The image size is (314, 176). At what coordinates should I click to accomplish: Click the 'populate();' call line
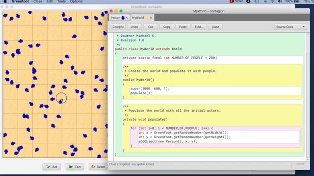point(141,93)
